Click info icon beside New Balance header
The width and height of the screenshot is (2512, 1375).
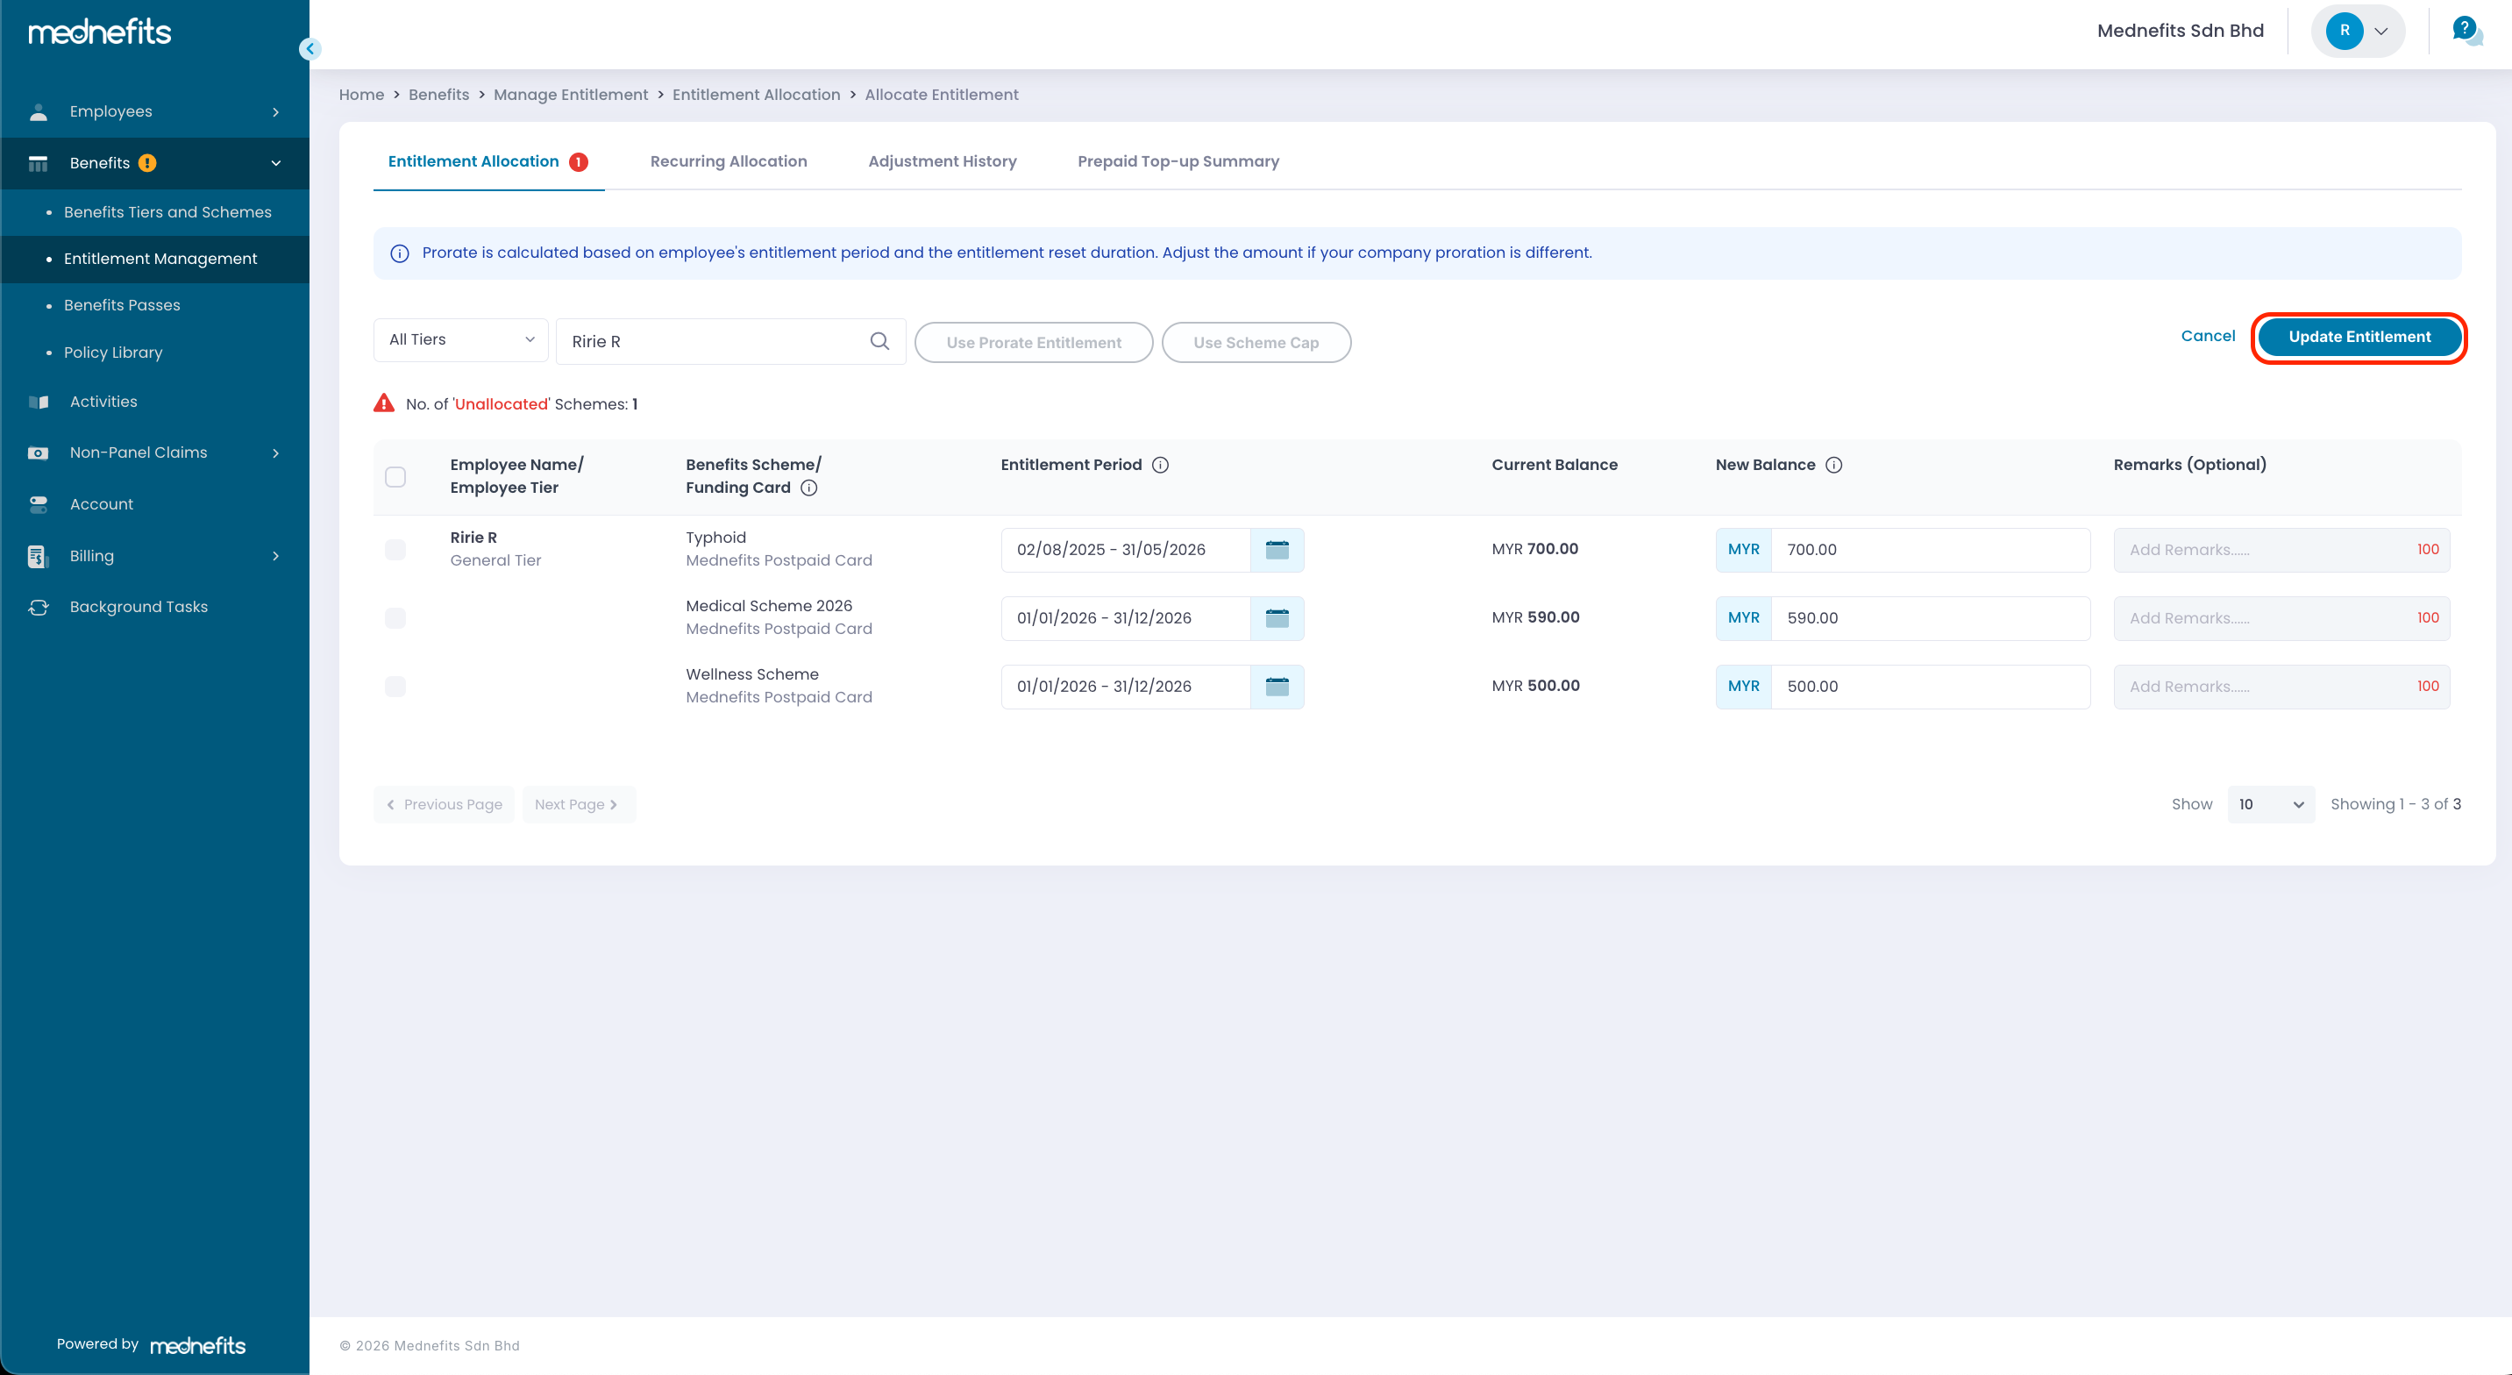1833,465
